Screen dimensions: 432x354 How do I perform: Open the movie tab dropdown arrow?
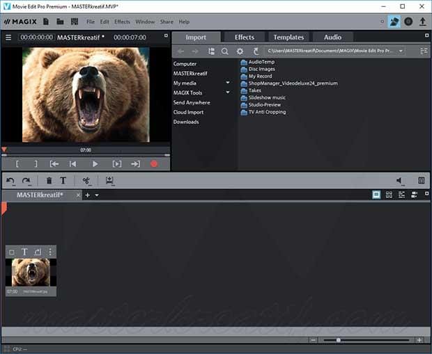coord(97,195)
